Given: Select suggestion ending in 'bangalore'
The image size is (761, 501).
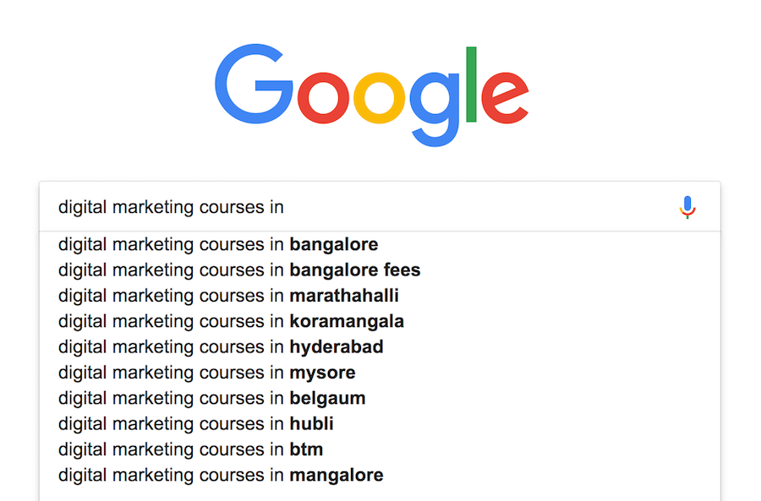Looking at the screenshot, I should coord(380,244).
